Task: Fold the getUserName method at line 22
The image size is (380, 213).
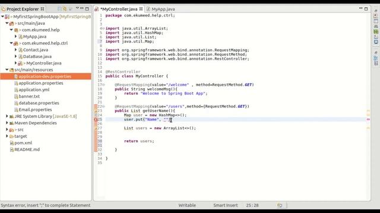Action: [x=103, y=106]
